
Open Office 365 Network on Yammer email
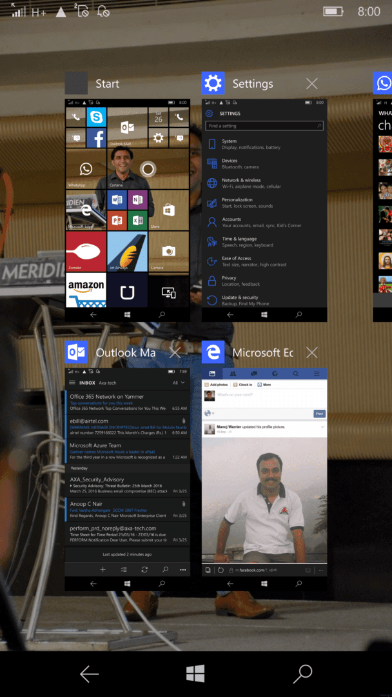tap(128, 402)
